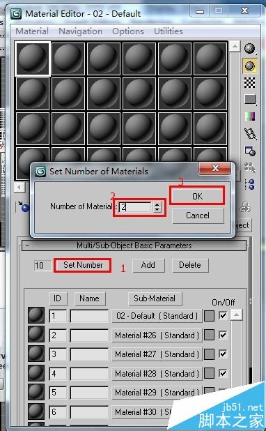Click the ID field showing 5
266x431 pixels.
pyautogui.click(x=58, y=393)
